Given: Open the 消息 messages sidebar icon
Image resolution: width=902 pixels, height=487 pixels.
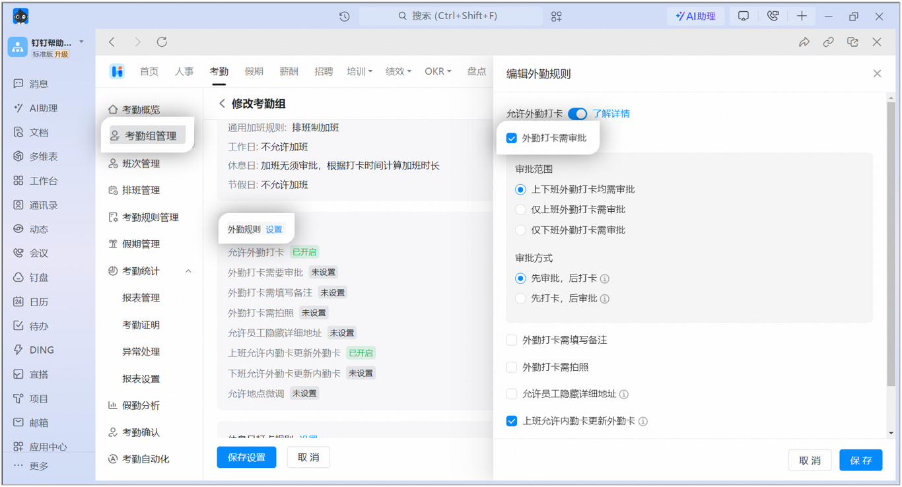Looking at the screenshot, I should click(18, 84).
